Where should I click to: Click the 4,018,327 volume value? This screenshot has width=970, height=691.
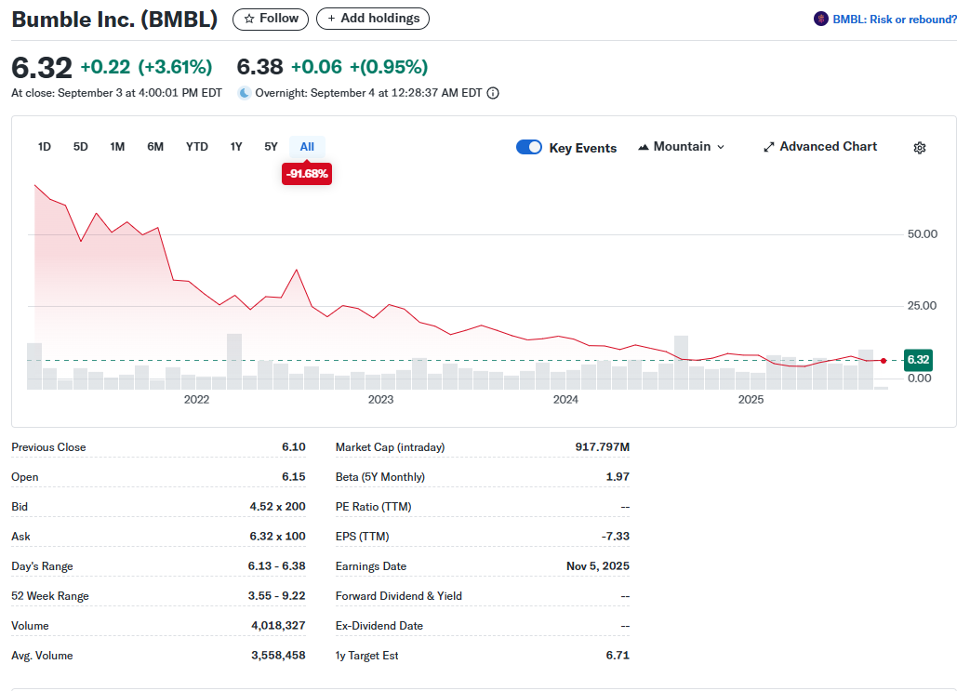278,625
